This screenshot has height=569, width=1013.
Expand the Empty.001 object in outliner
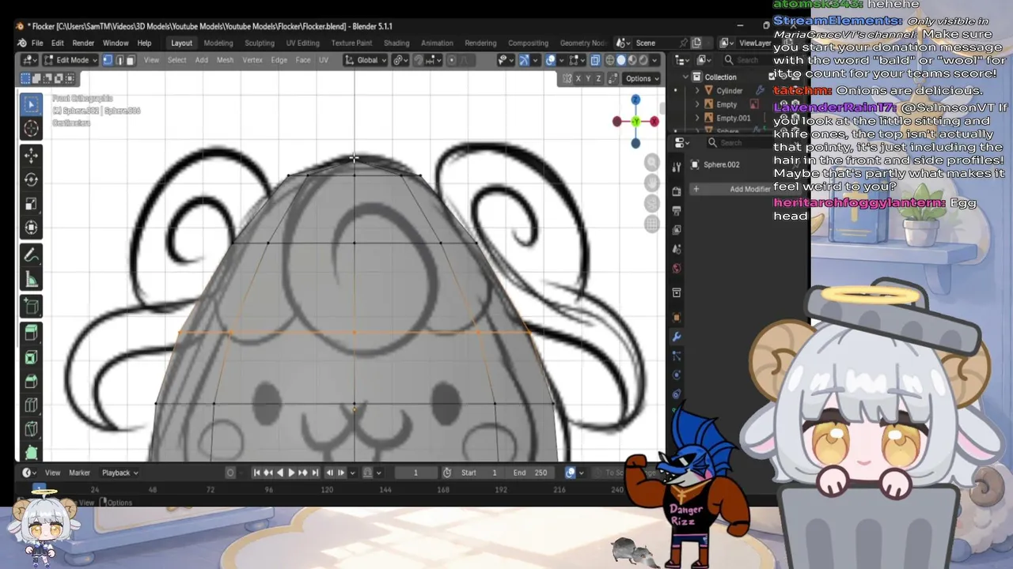click(697, 118)
